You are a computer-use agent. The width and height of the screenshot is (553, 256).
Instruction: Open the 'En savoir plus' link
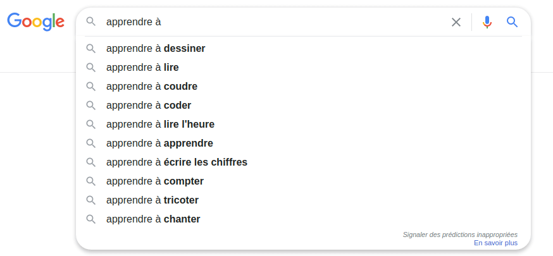pyautogui.click(x=495, y=243)
